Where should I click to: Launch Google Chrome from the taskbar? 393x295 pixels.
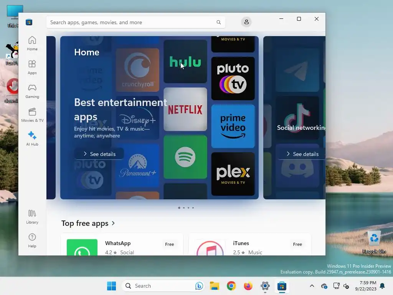coord(231,286)
